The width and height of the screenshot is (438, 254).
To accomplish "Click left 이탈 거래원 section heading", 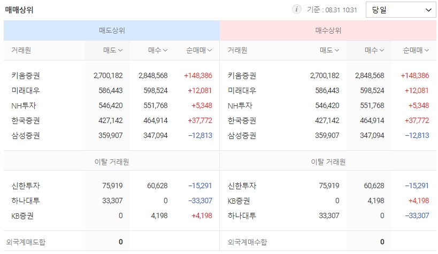I will click(112, 162).
